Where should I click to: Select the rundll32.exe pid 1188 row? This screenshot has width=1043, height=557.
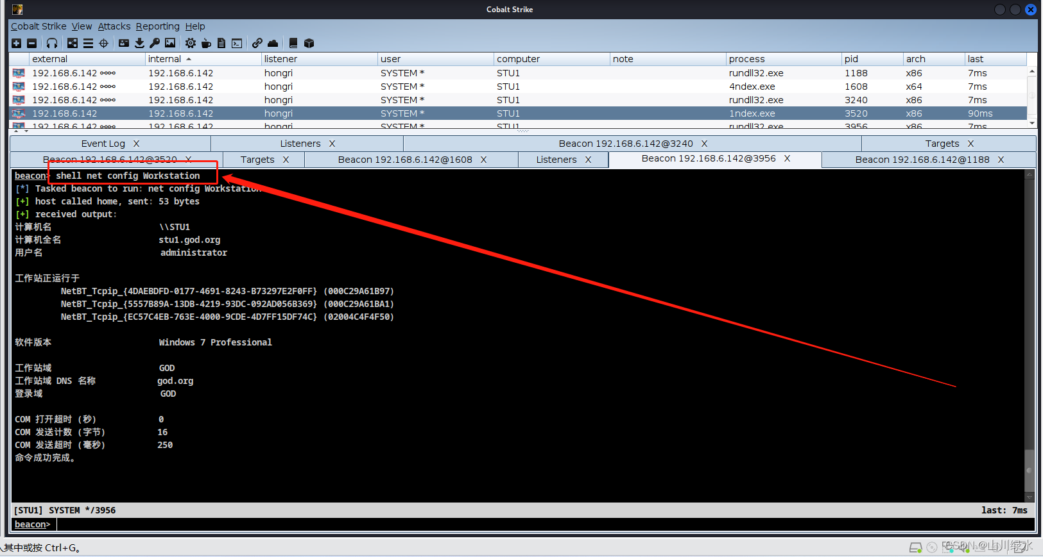pos(519,73)
